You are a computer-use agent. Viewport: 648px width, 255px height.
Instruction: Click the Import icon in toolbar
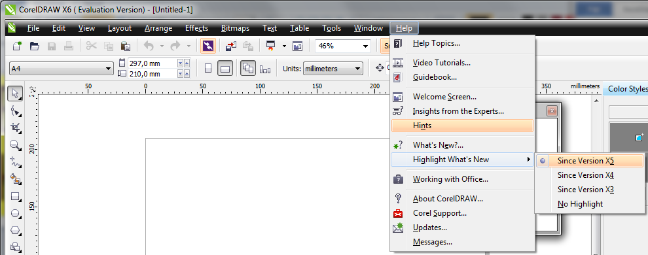(231, 46)
